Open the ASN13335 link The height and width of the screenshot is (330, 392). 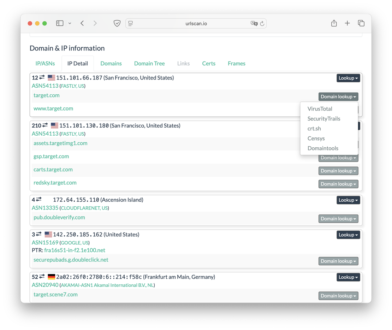point(45,208)
